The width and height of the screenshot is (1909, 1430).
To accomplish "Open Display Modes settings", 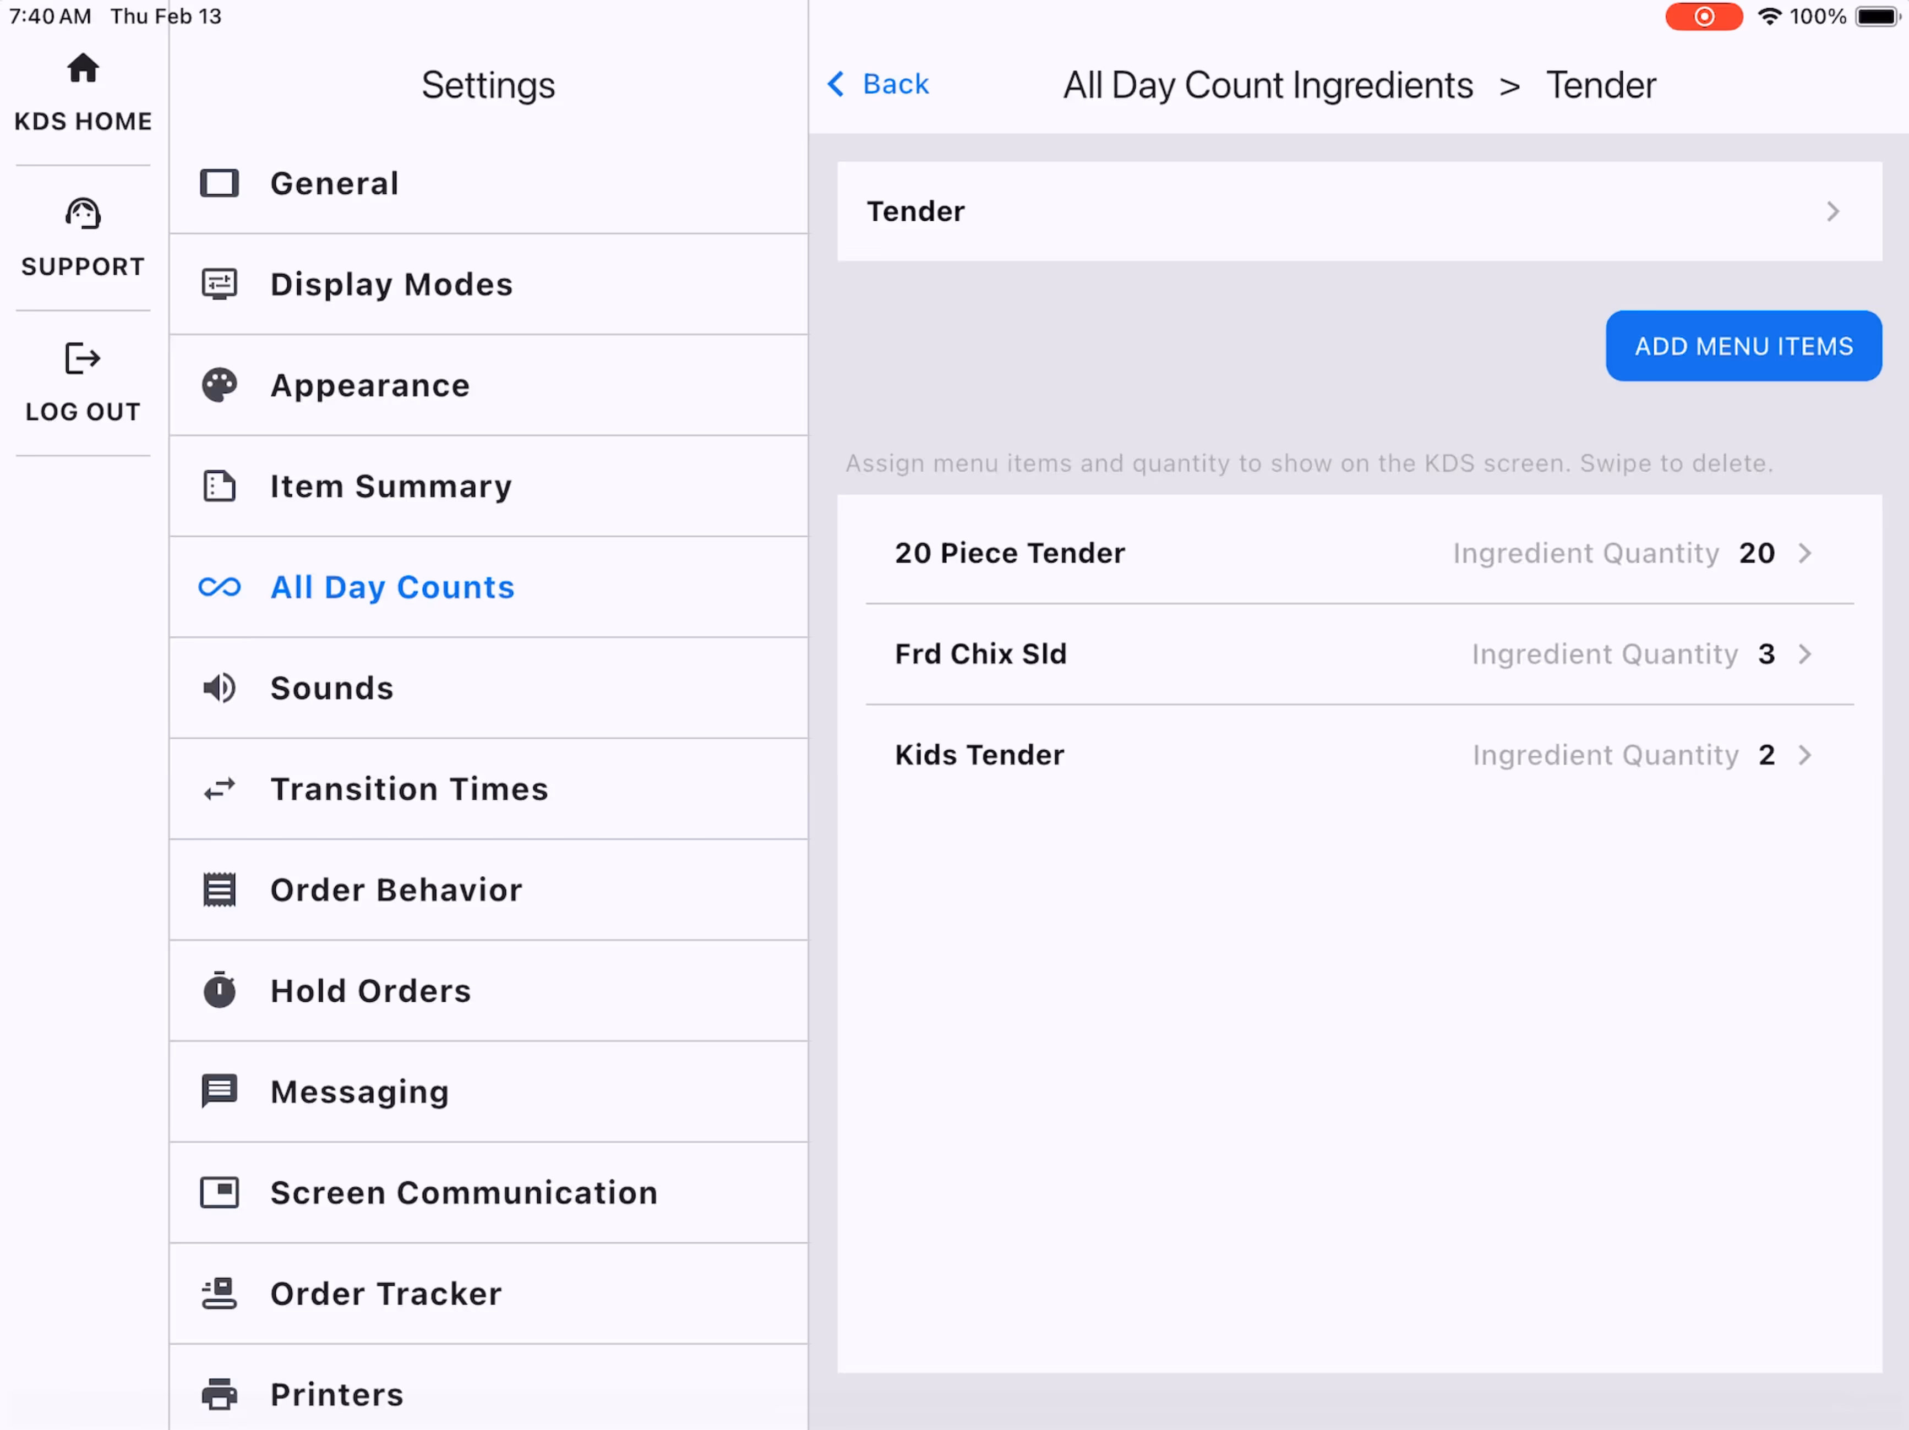I will coord(488,284).
